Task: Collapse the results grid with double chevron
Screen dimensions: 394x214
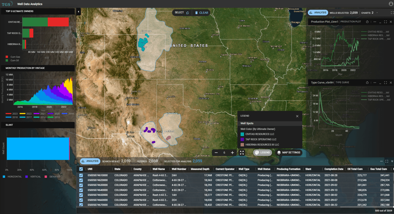Action: pos(392,161)
